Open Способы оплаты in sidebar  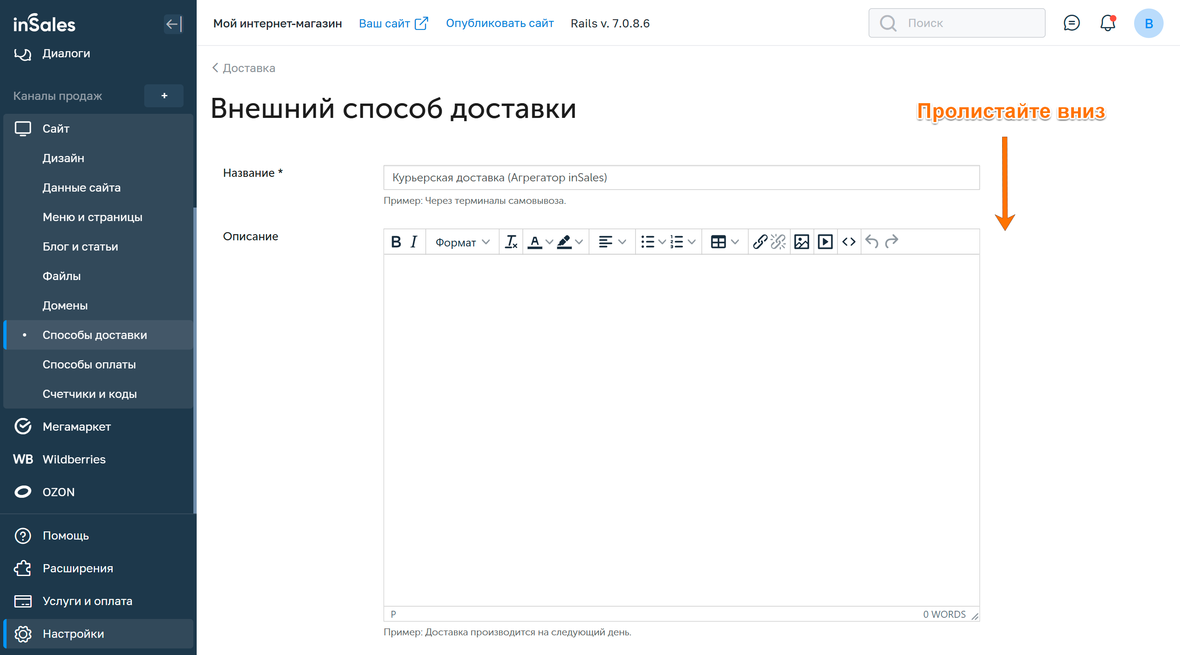(x=89, y=364)
